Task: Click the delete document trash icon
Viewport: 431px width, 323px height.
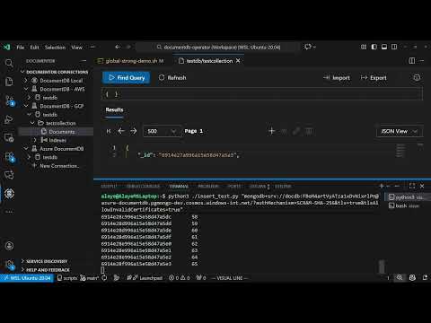Action: (309, 131)
